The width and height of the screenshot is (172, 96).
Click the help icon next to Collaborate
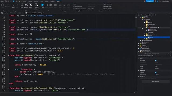[155, 1]
